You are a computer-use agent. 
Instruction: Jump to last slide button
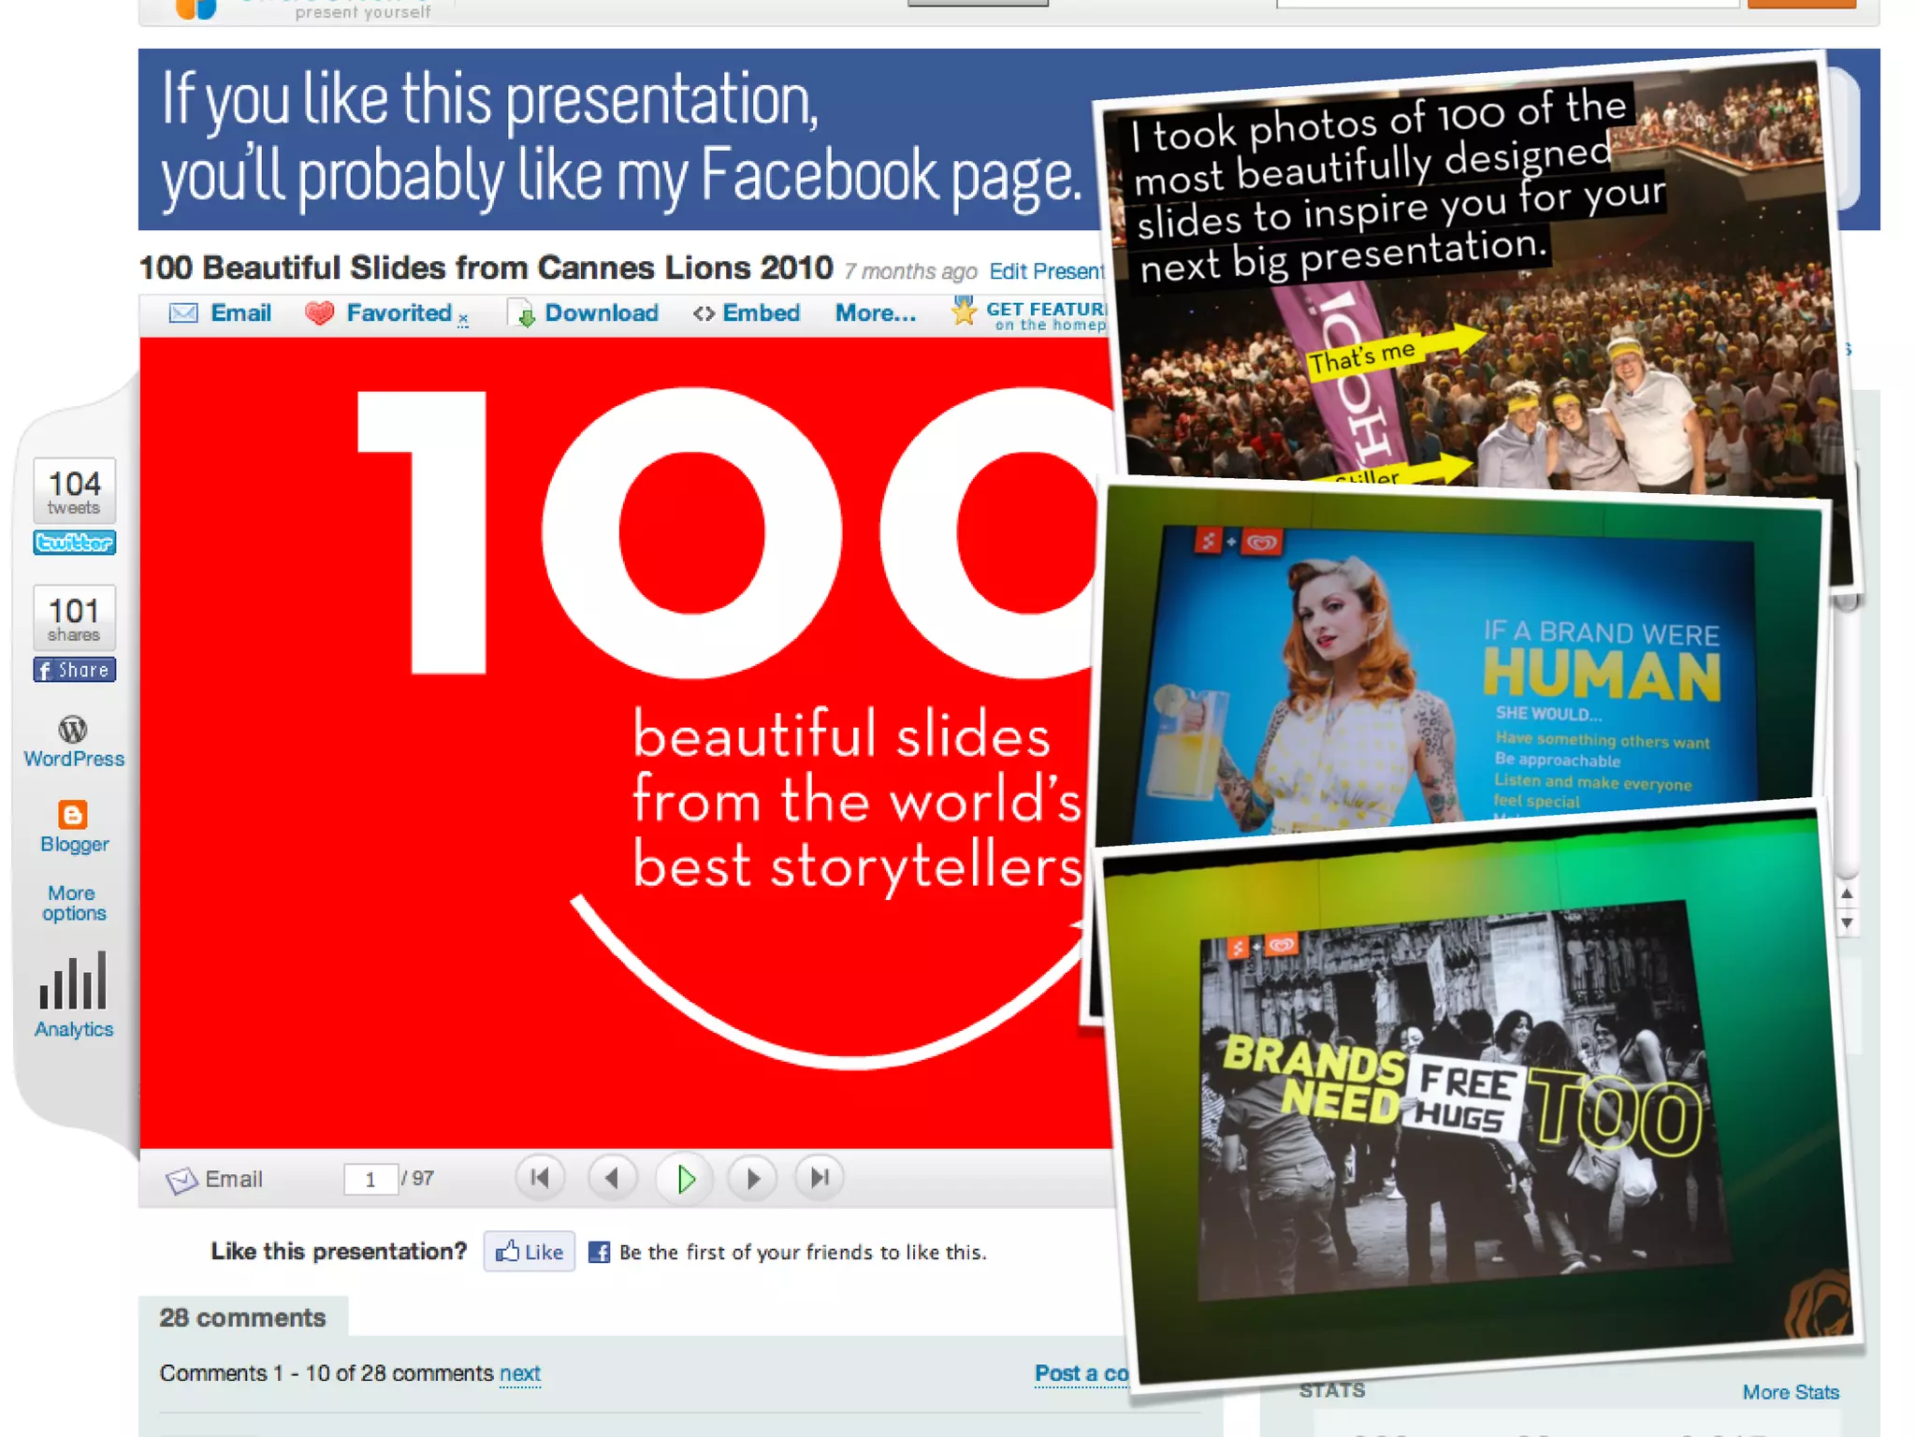click(x=820, y=1178)
